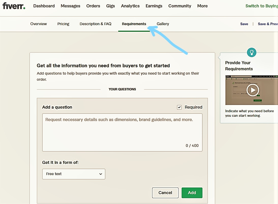Click the Get it in a form of label
278x204 pixels.
[x=60, y=162]
